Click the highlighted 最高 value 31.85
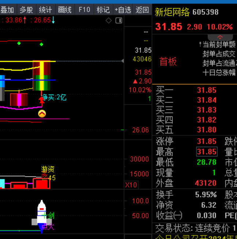Viewport: 237px width, 239px height. coord(207,152)
